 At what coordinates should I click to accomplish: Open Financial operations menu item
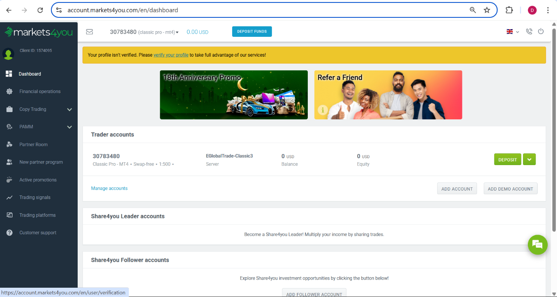click(x=40, y=91)
